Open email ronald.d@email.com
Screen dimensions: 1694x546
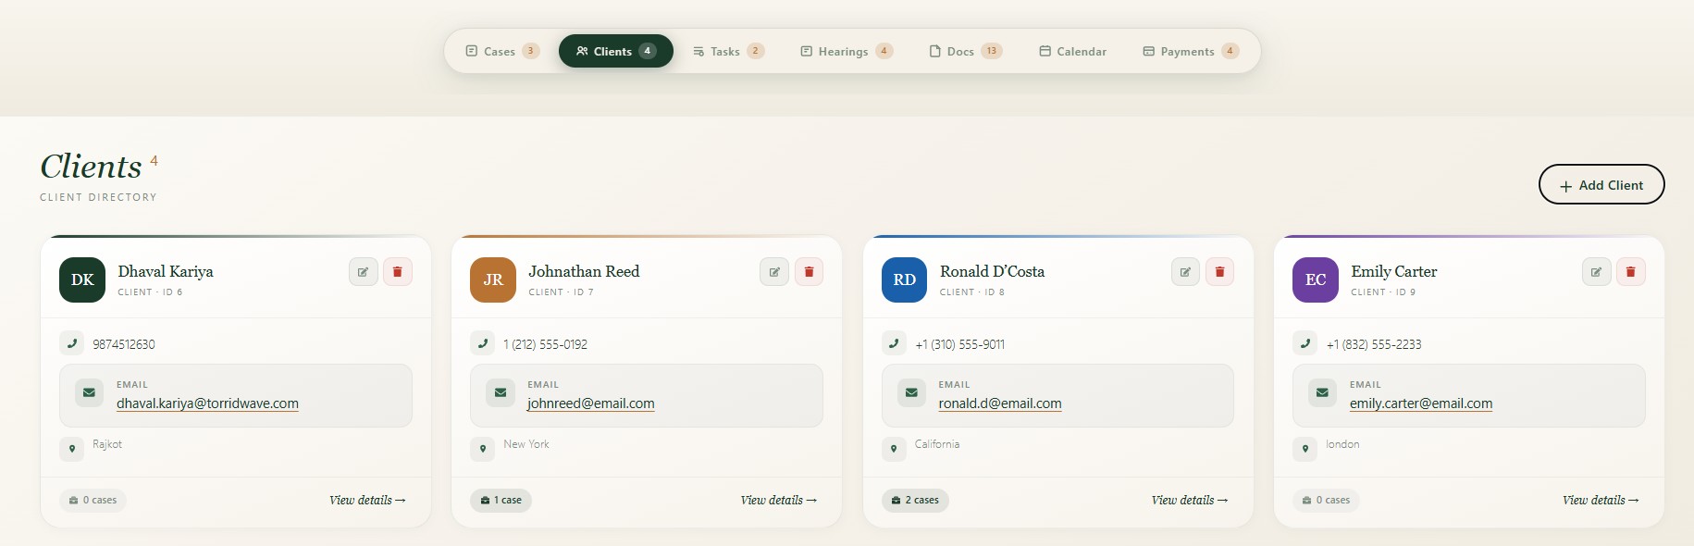(x=1000, y=403)
